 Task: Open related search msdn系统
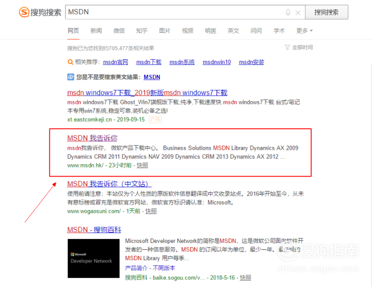pos(182,62)
